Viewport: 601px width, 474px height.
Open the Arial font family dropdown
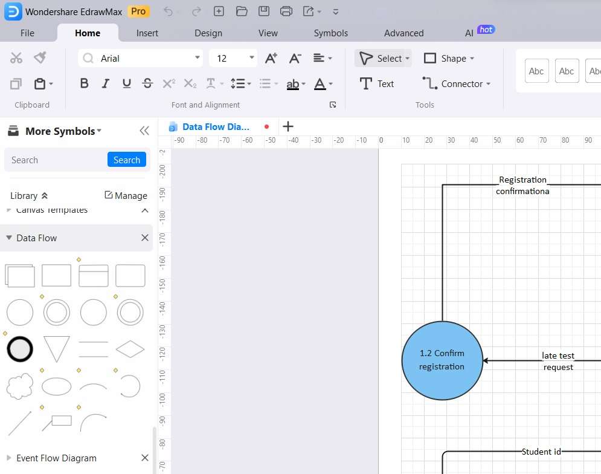click(198, 57)
